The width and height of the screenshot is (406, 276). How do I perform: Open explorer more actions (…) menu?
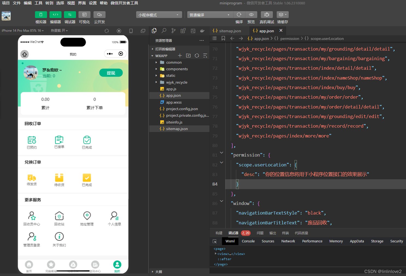click(201, 40)
